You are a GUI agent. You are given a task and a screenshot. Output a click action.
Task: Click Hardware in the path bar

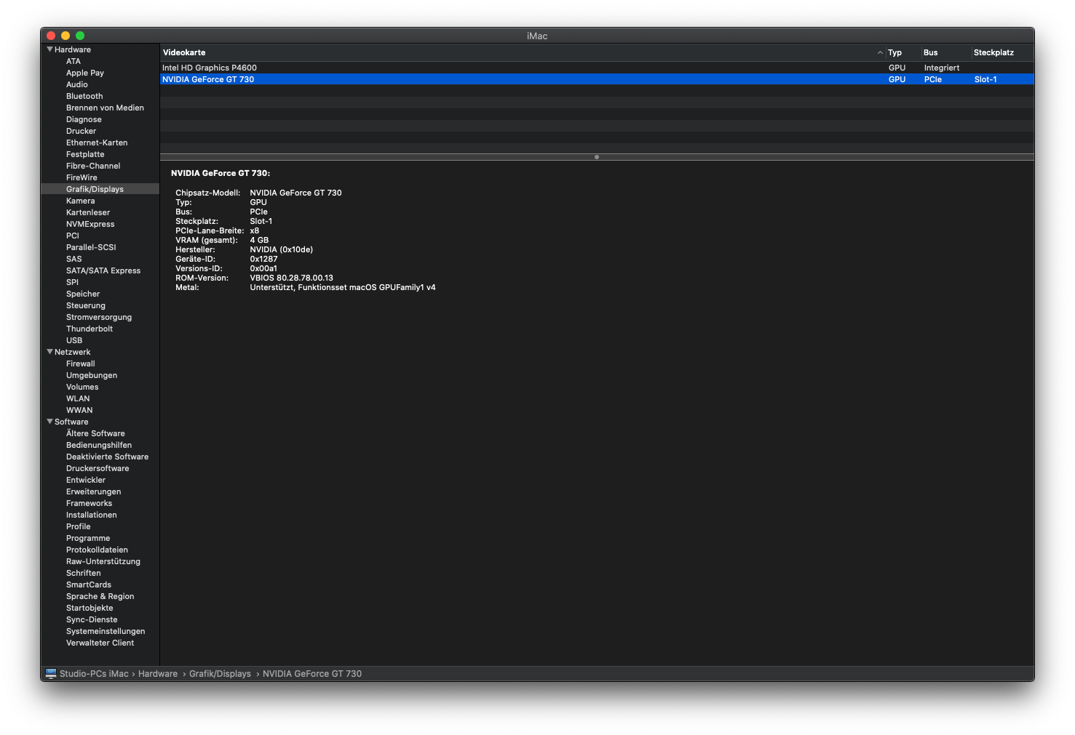(158, 674)
